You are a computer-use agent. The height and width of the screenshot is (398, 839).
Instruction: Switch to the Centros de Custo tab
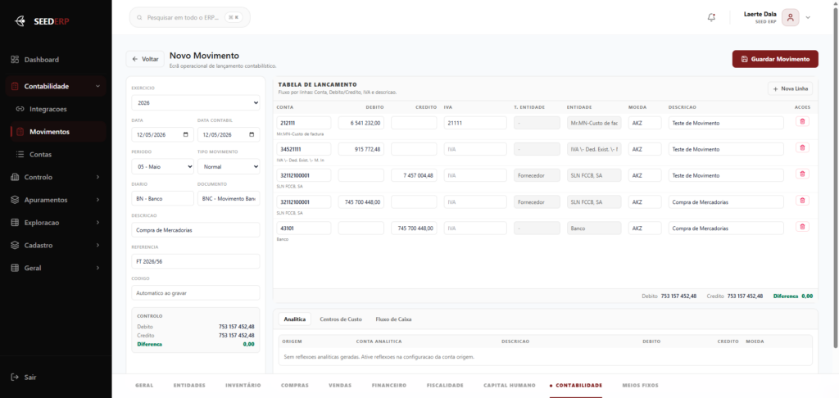pyautogui.click(x=341, y=319)
